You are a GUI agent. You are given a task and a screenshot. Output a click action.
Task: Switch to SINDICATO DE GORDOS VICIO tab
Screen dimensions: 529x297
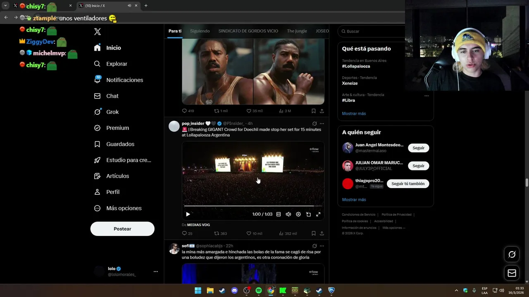coord(248,31)
